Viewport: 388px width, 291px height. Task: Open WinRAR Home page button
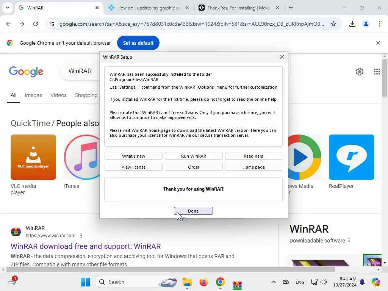pyautogui.click(x=253, y=167)
